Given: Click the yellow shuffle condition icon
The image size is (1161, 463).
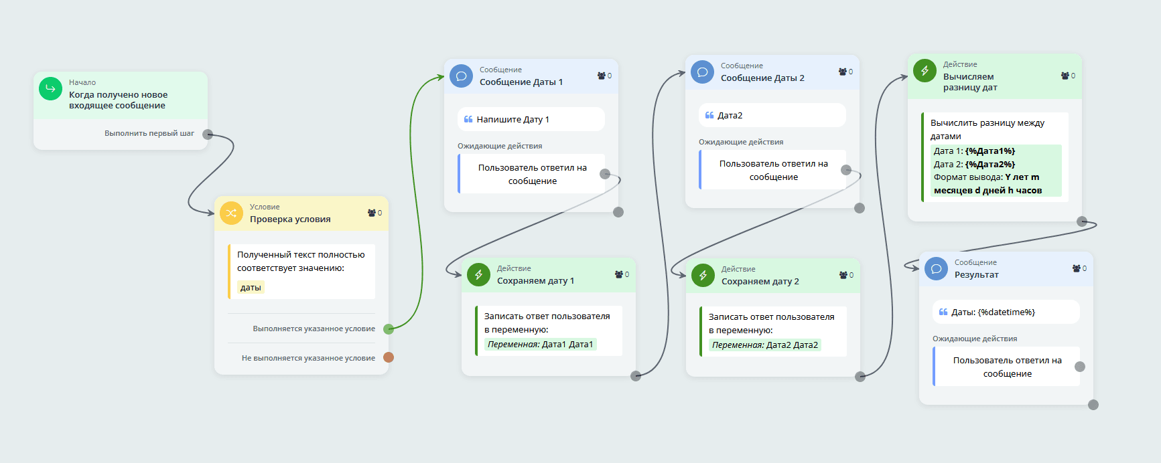Looking at the screenshot, I should pyautogui.click(x=231, y=213).
